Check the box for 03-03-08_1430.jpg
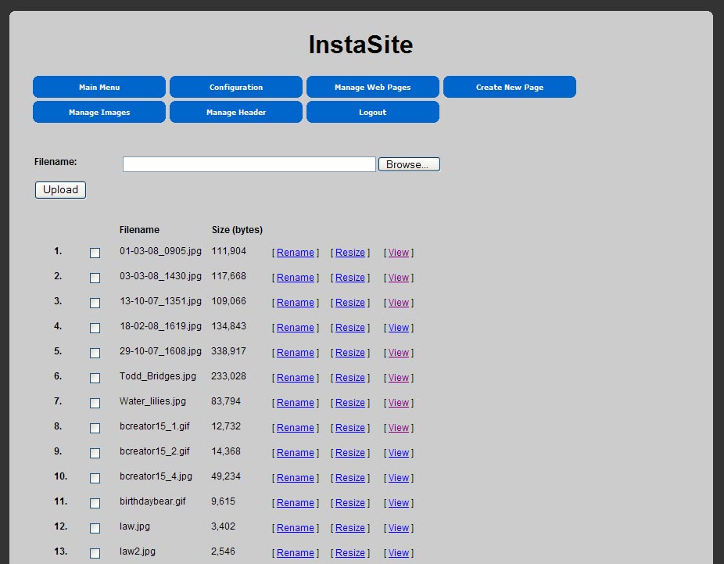724x564 pixels. click(95, 278)
